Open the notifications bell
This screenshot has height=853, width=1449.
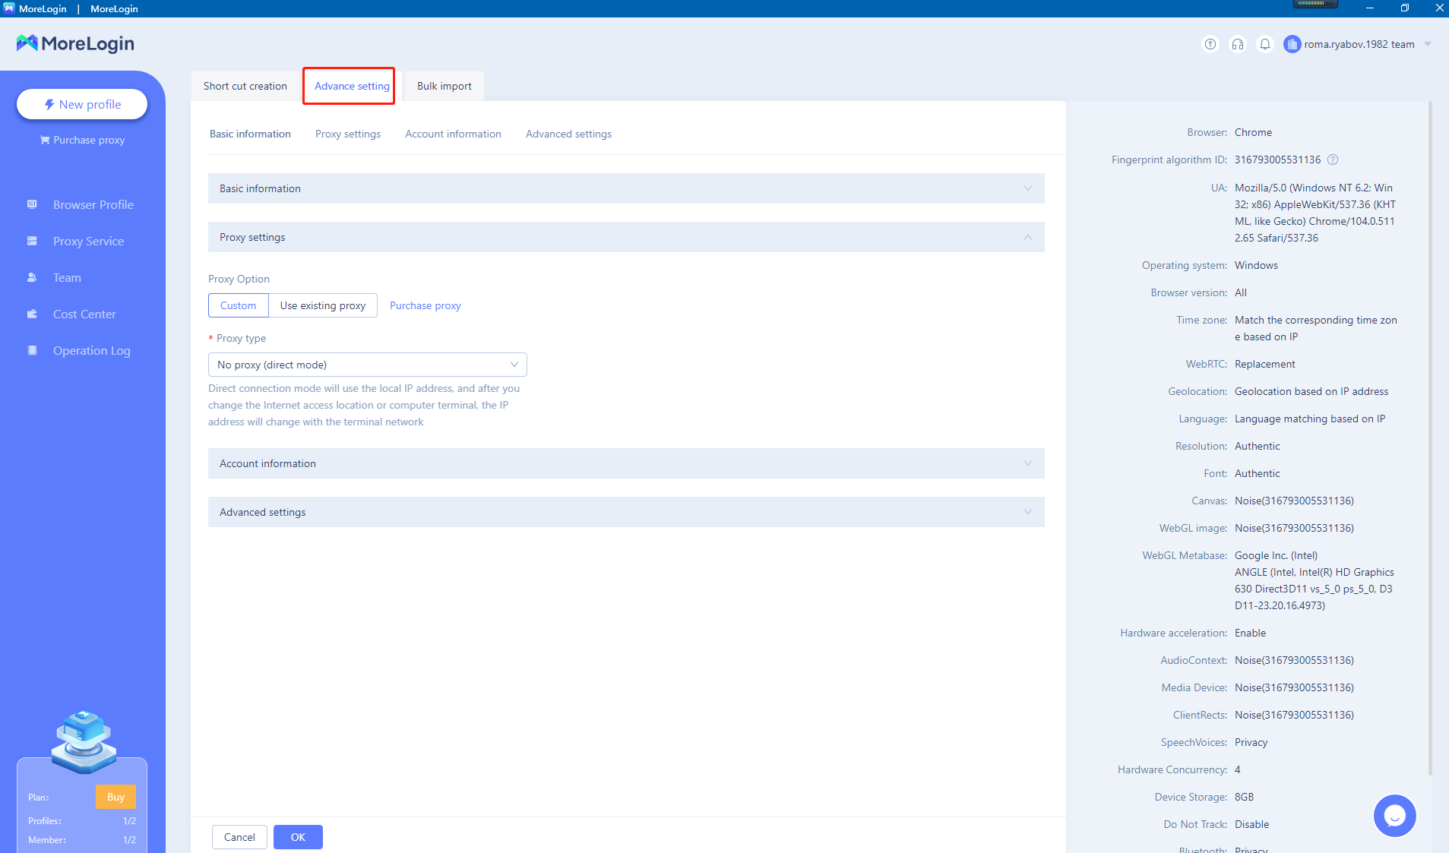click(x=1265, y=44)
